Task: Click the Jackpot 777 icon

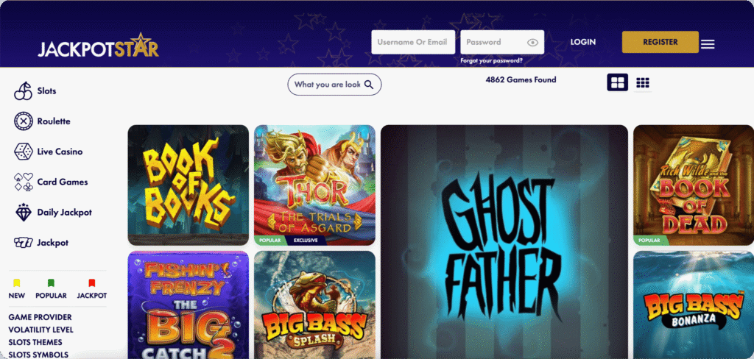Action: pos(23,243)
